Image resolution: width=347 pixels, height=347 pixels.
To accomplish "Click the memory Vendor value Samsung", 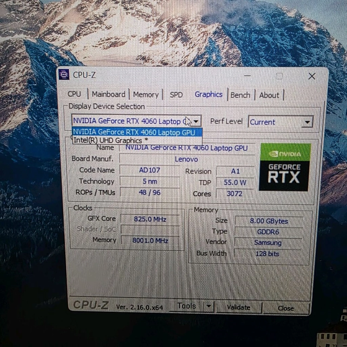I will (268, 243).
